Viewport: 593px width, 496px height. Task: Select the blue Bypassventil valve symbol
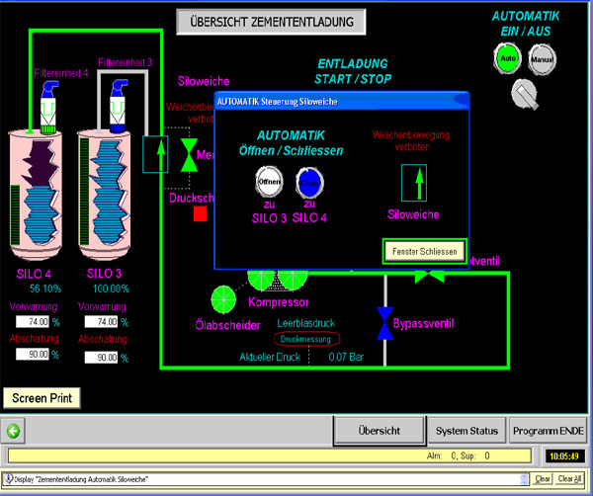click(384, 322)
